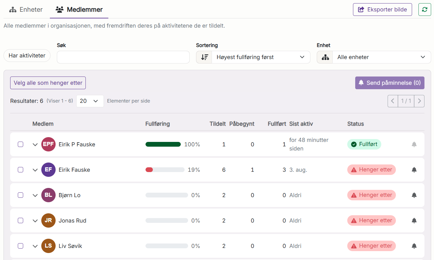The image size is (434, 260).
Task: Click the Eksporter bilde button
Action: click(383, 10)
